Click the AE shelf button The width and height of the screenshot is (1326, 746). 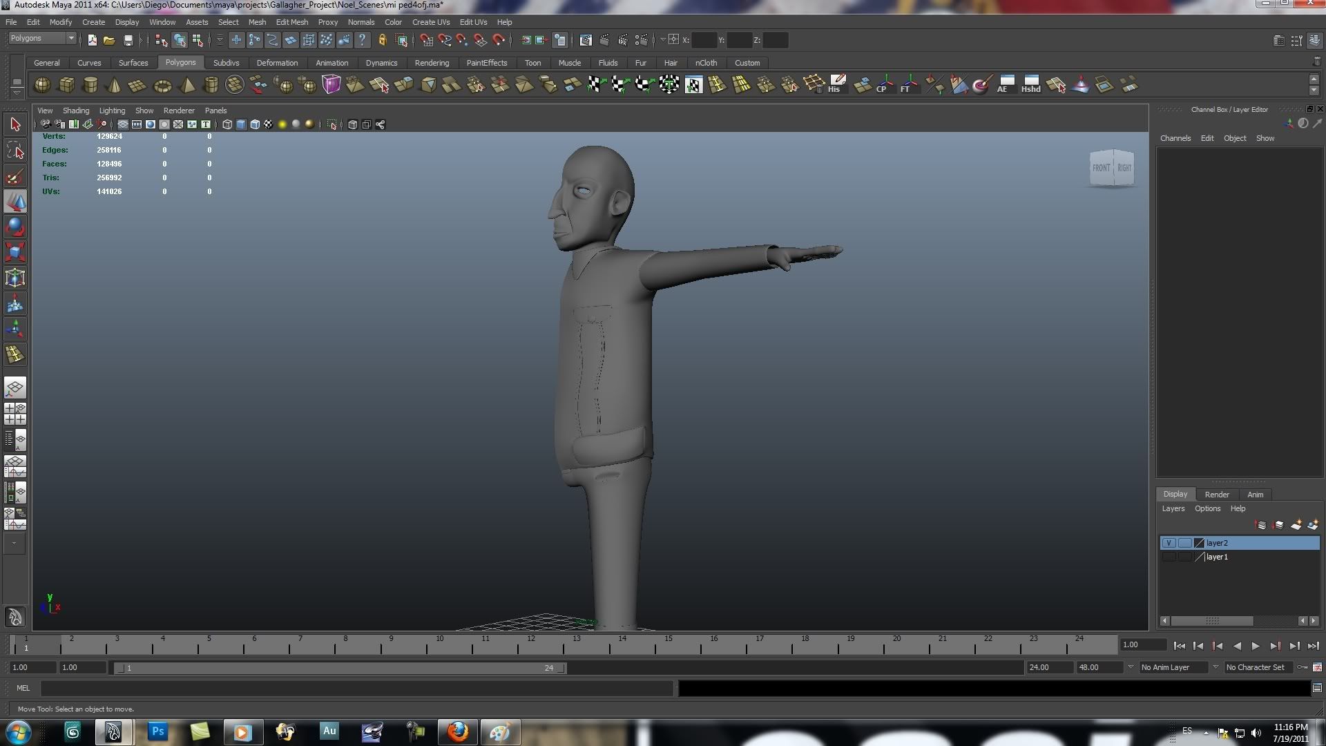(1006, 84)
